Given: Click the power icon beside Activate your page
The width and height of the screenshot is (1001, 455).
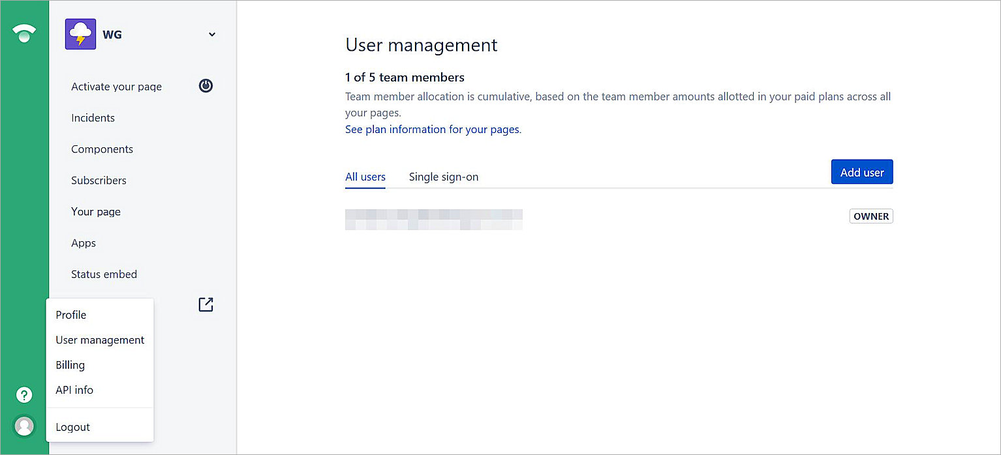Looking at the screenshot, I should click(x=206, y=86).
